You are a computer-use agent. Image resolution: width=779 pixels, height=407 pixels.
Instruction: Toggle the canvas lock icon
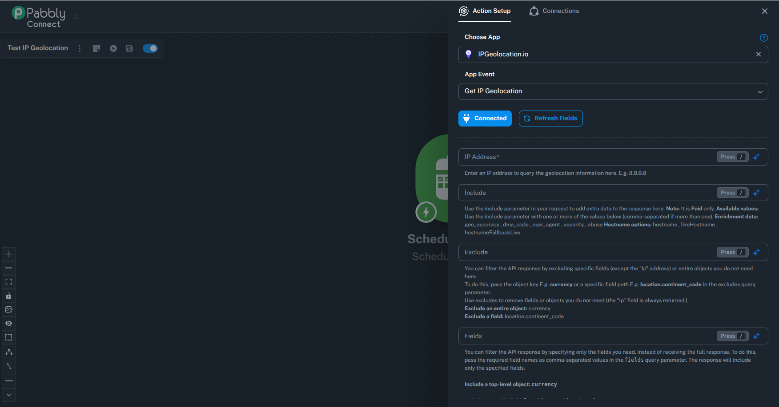click(8, 296)
